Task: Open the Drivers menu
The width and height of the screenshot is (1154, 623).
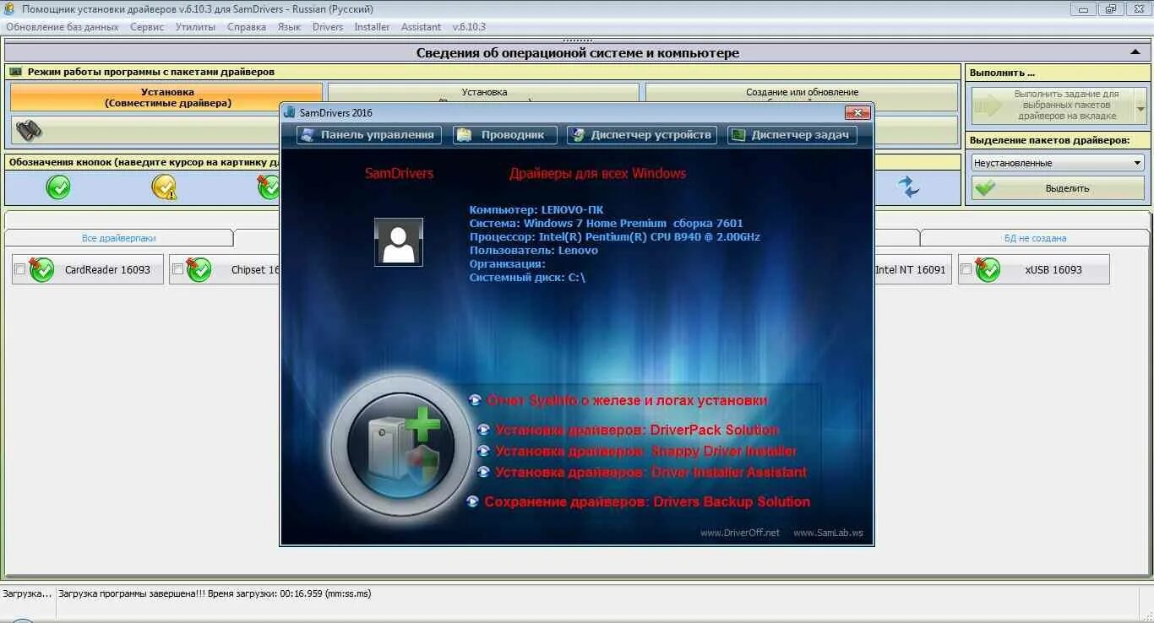Action: pos(328,27)
